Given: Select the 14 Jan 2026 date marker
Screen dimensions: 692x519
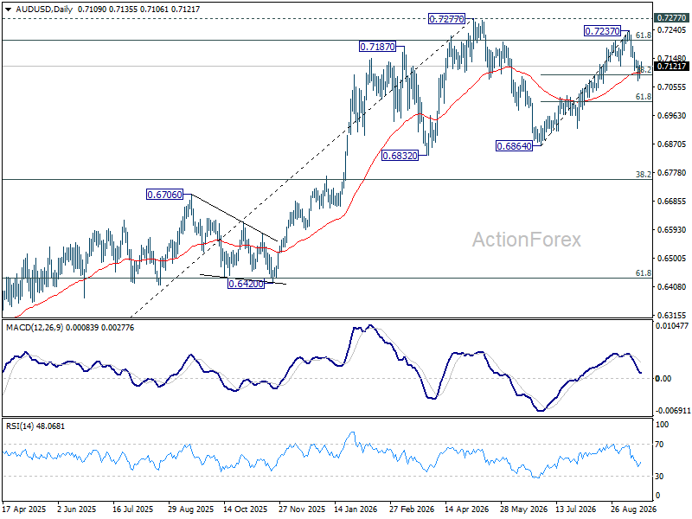Looking at the screenshot, I should [x=356, y=509].
